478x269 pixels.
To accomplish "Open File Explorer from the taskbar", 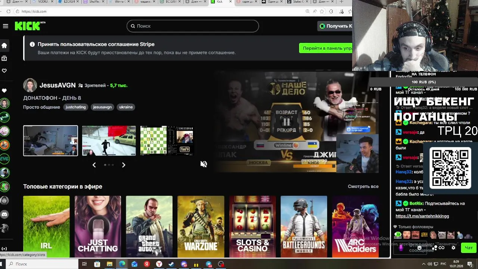I will [109, 264].
